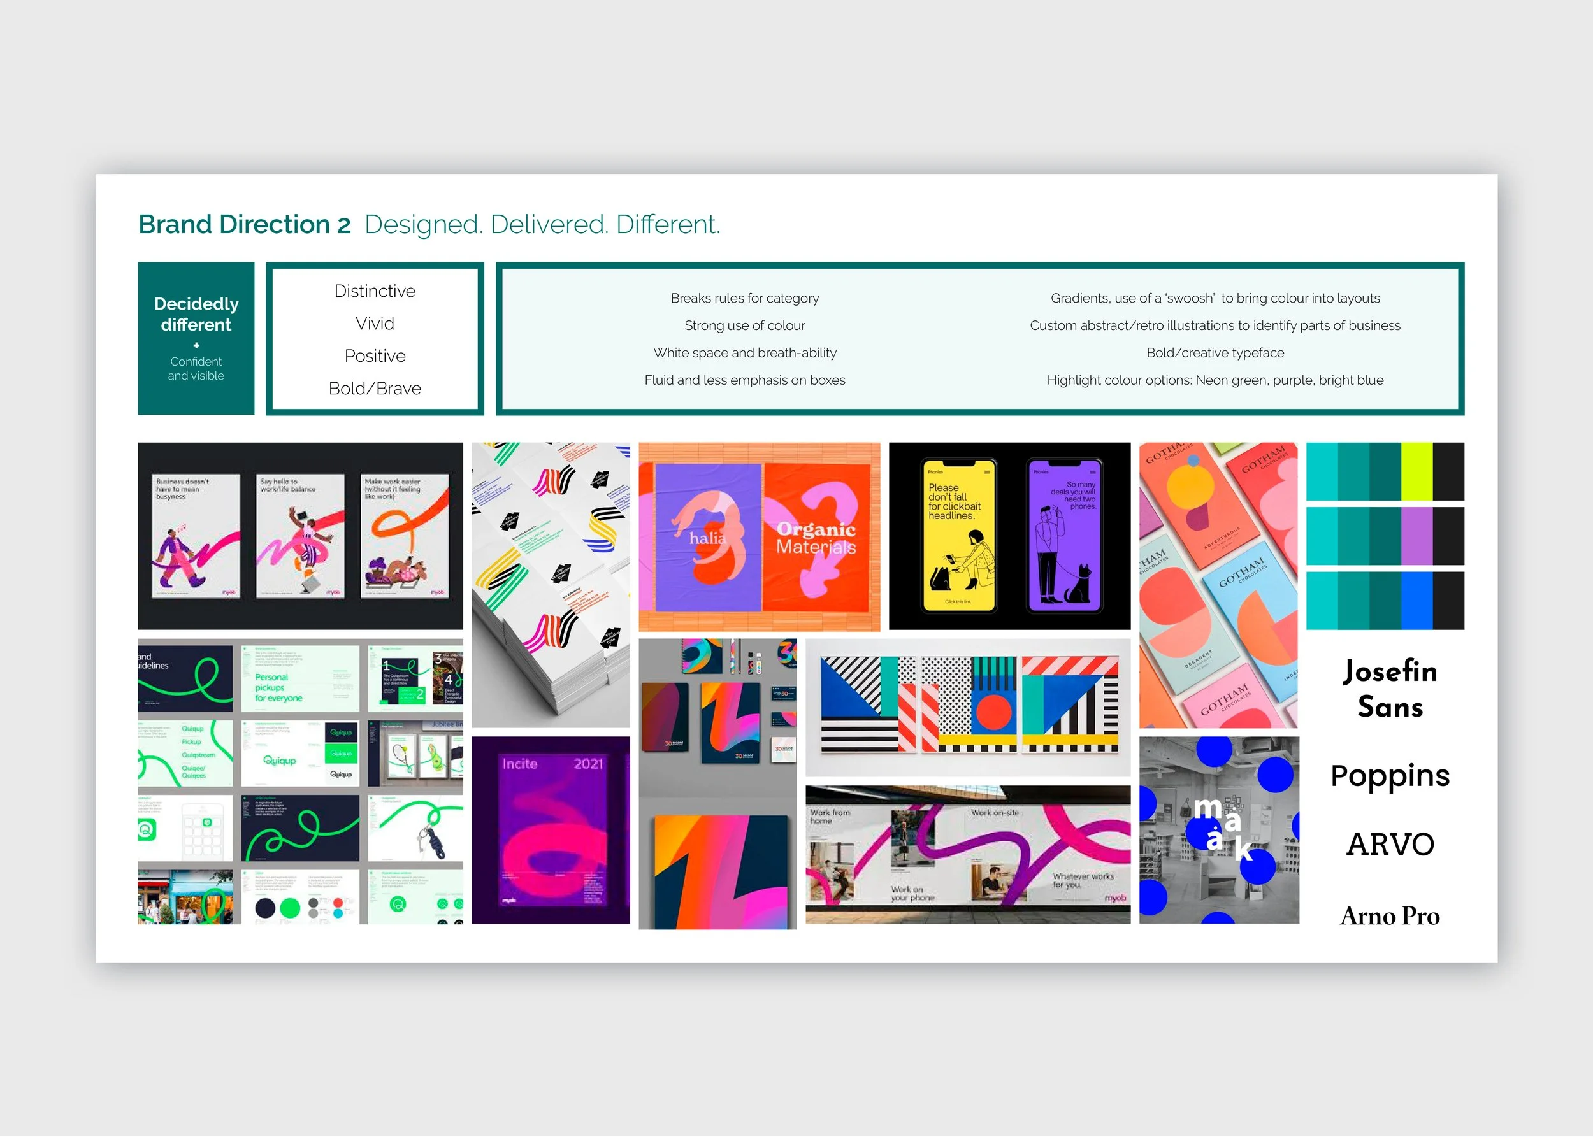
Task: Open the Gotham Chocolates packaging image
Action: pos(1218,585)
